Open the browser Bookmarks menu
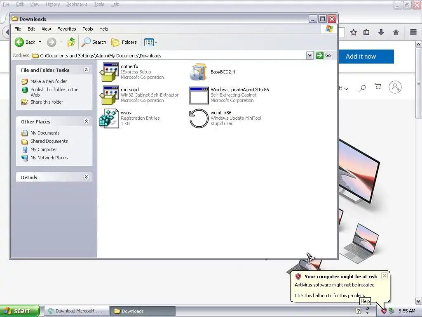Screen dimensions: 422x317 click(77, 4)
